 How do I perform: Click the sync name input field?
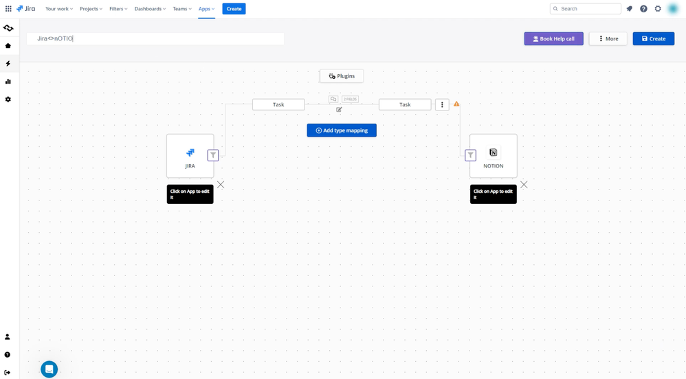(x=155, y=38)
